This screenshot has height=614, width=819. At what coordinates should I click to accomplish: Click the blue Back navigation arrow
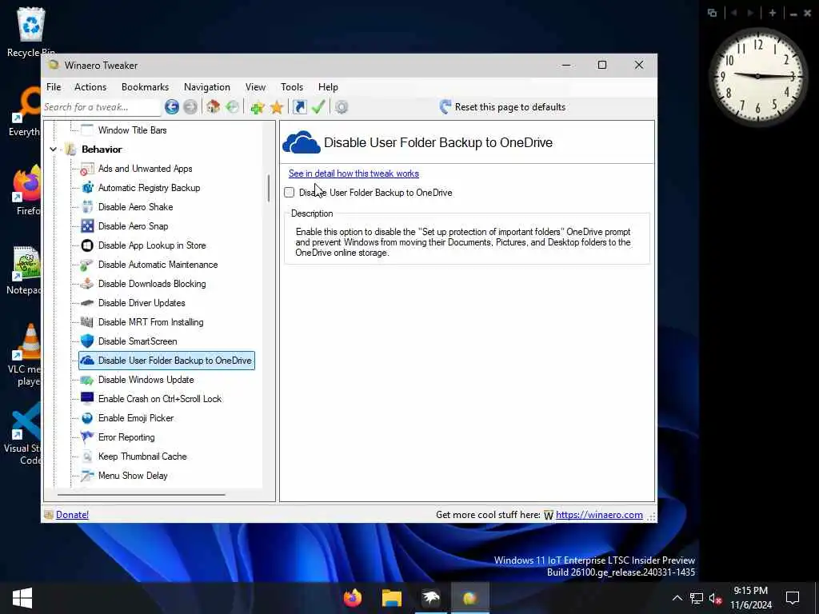(171, 107)
